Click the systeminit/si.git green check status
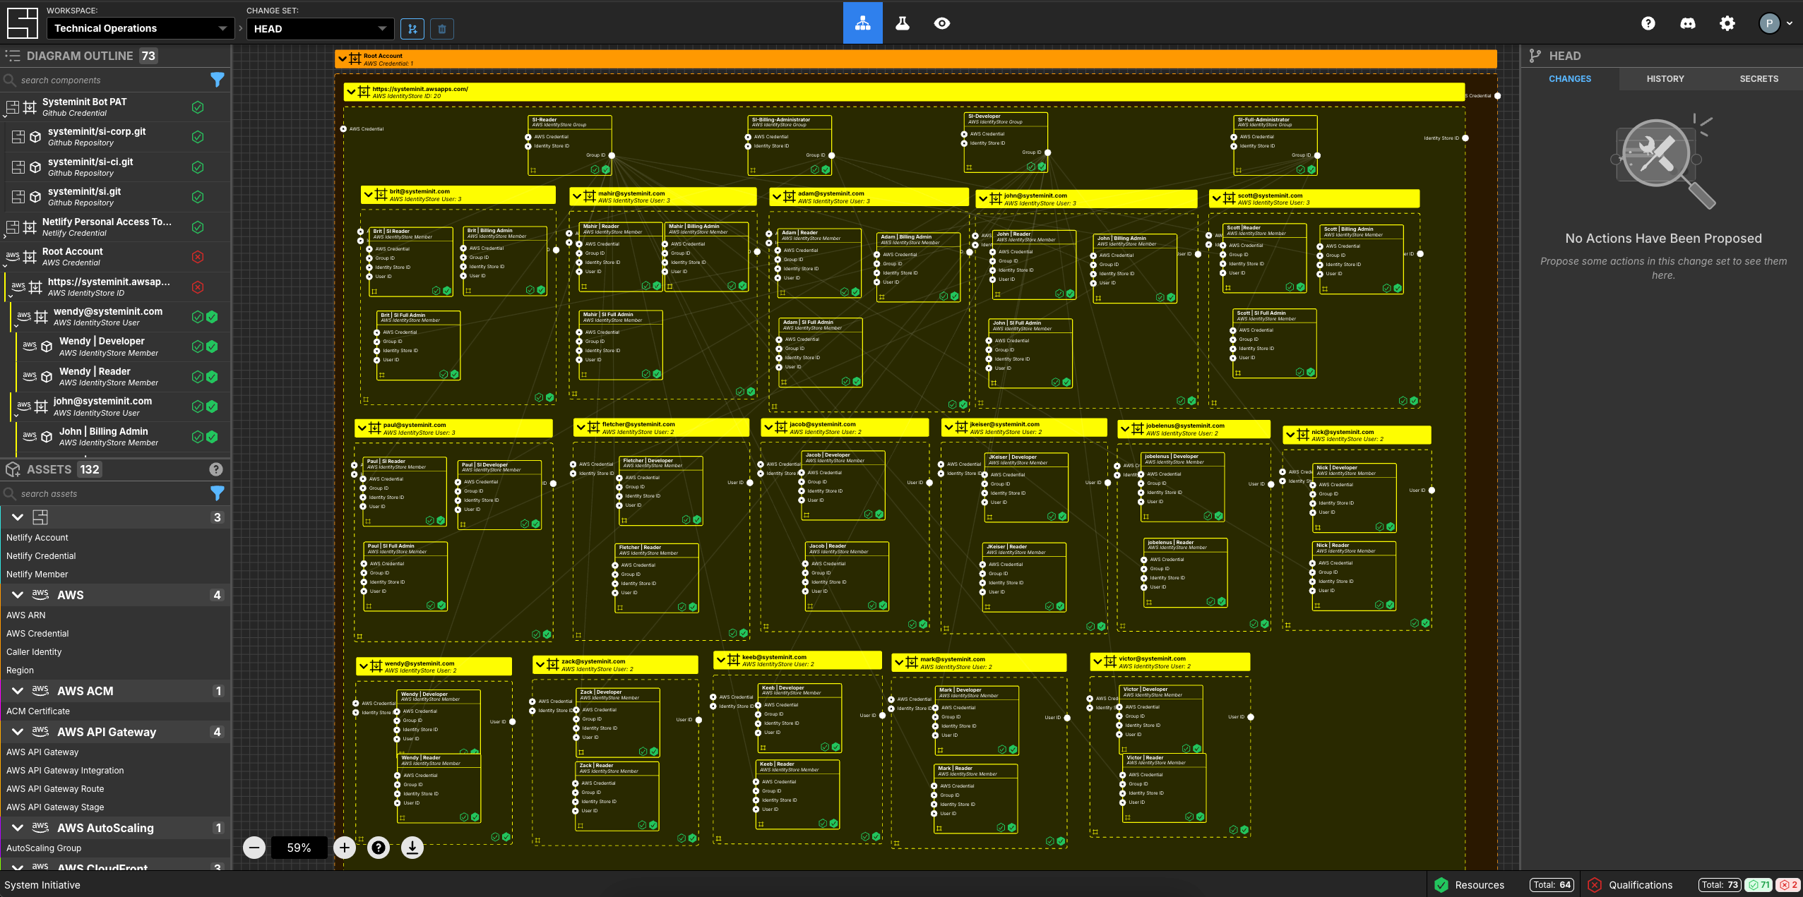 tap(198, 197)
